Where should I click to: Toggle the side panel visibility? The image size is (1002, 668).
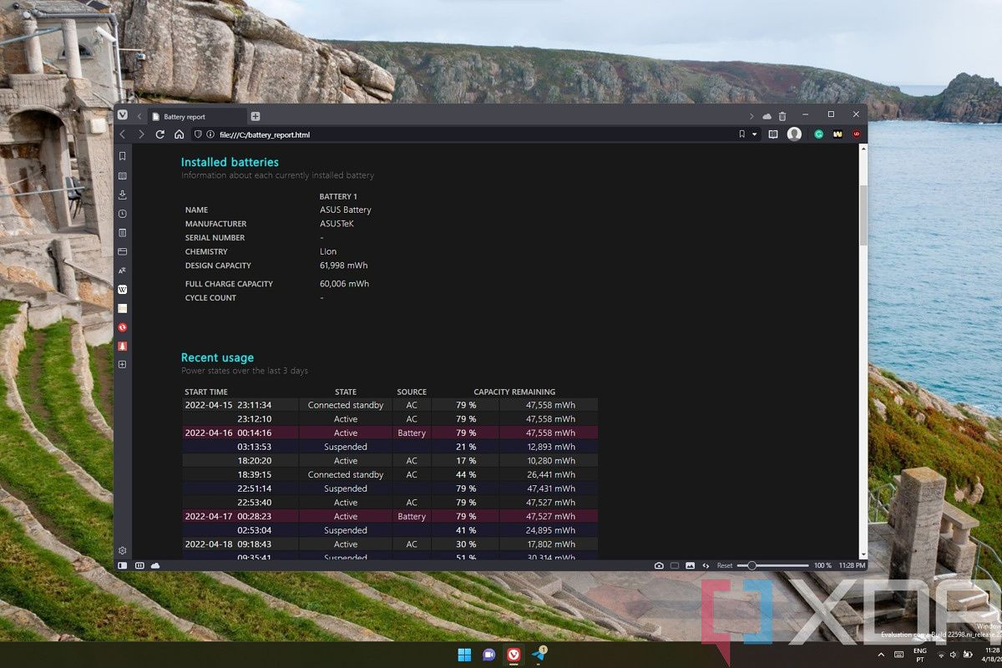(x=123, y=565)
